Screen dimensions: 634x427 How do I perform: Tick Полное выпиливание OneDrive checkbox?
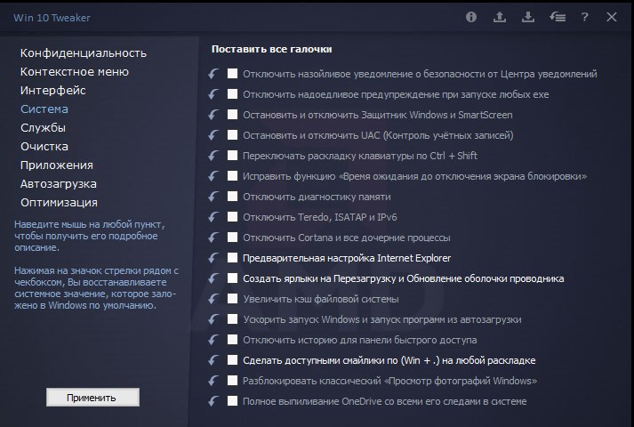(x=232, y=400)
